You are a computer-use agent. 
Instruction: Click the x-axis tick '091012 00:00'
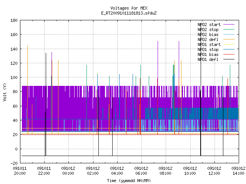point(68,171)
